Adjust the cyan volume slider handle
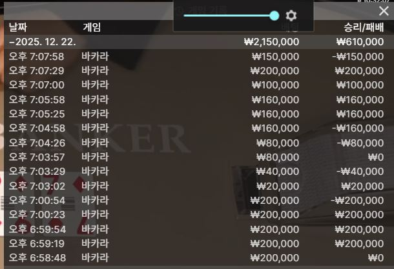This screenshot has height=269, width=394. pos(274,15)
